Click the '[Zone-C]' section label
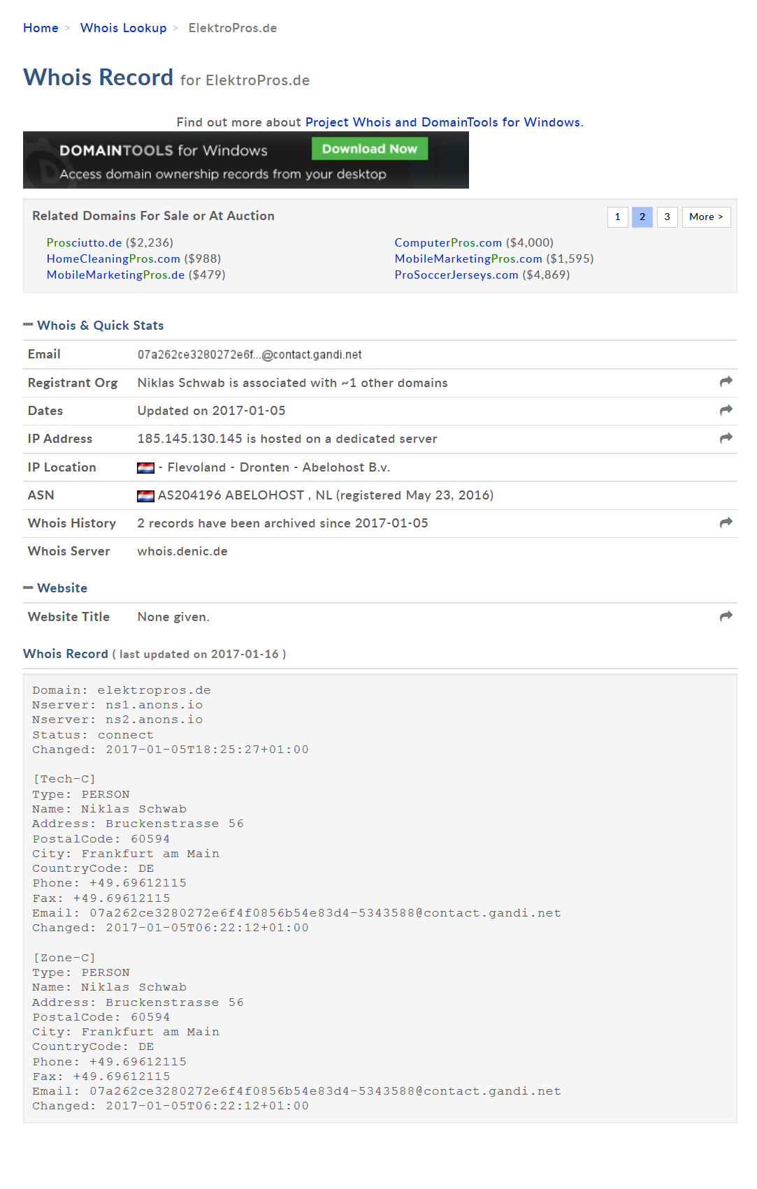Screen dimensions: 757x1189 (x=64, y=958)
